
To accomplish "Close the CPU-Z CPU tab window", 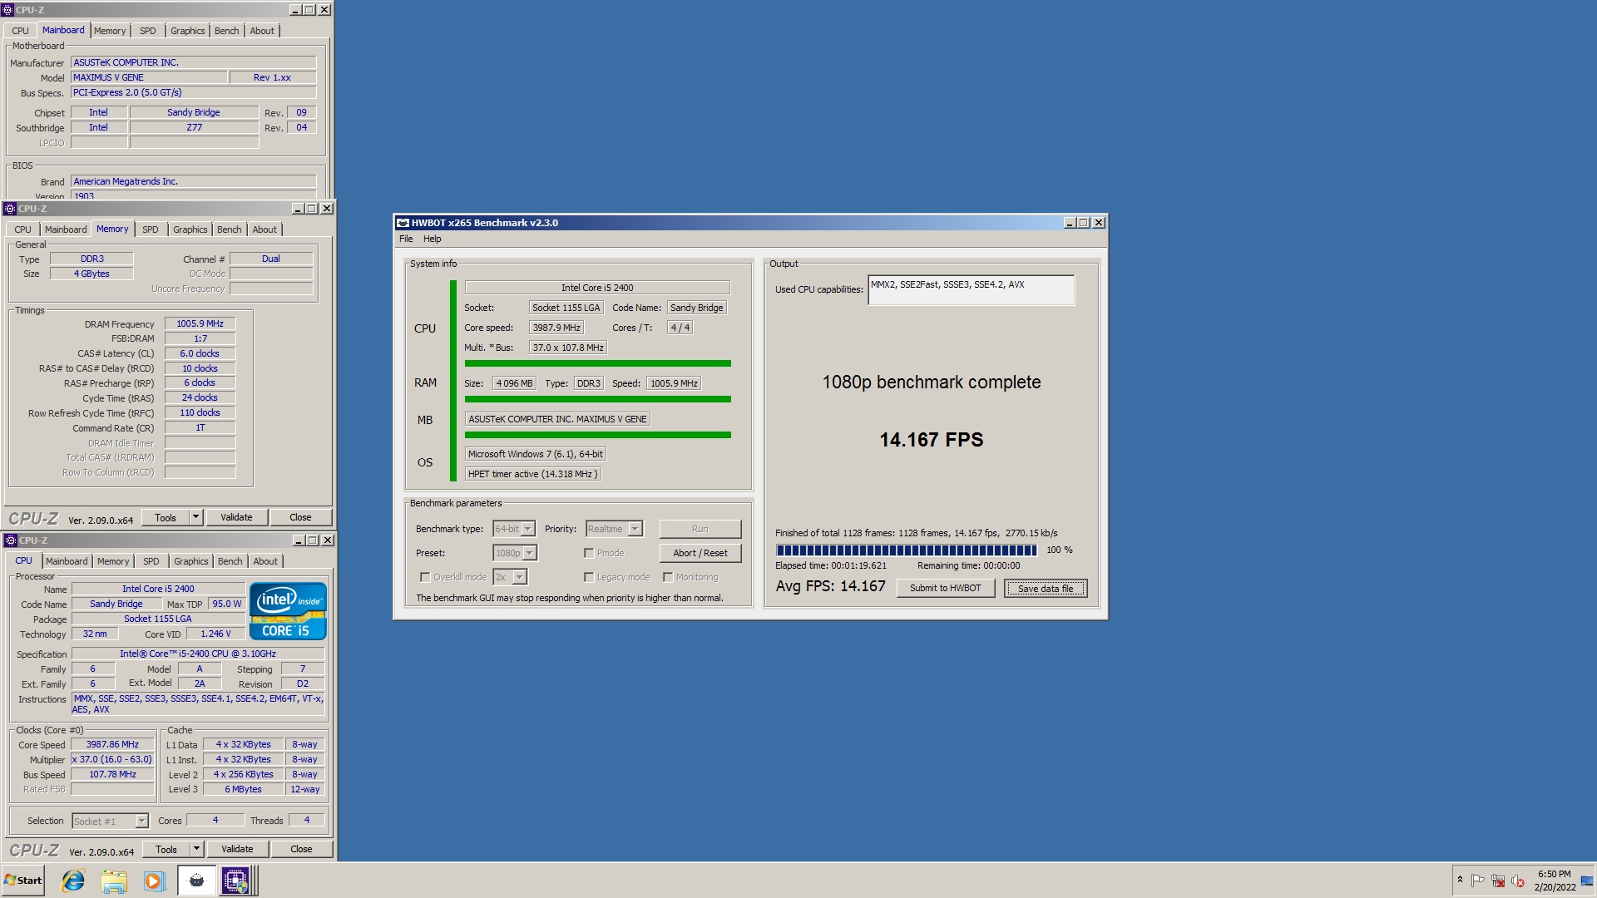I will [x=328, y=540].
